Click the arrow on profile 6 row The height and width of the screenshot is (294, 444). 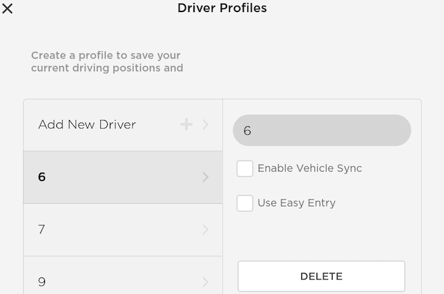206,177
